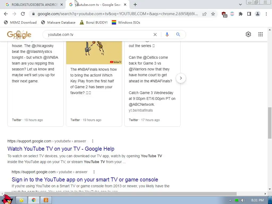272x204 pixels.
Task: Open the Extensions puzzle menu
Action: tap(241, 14)
